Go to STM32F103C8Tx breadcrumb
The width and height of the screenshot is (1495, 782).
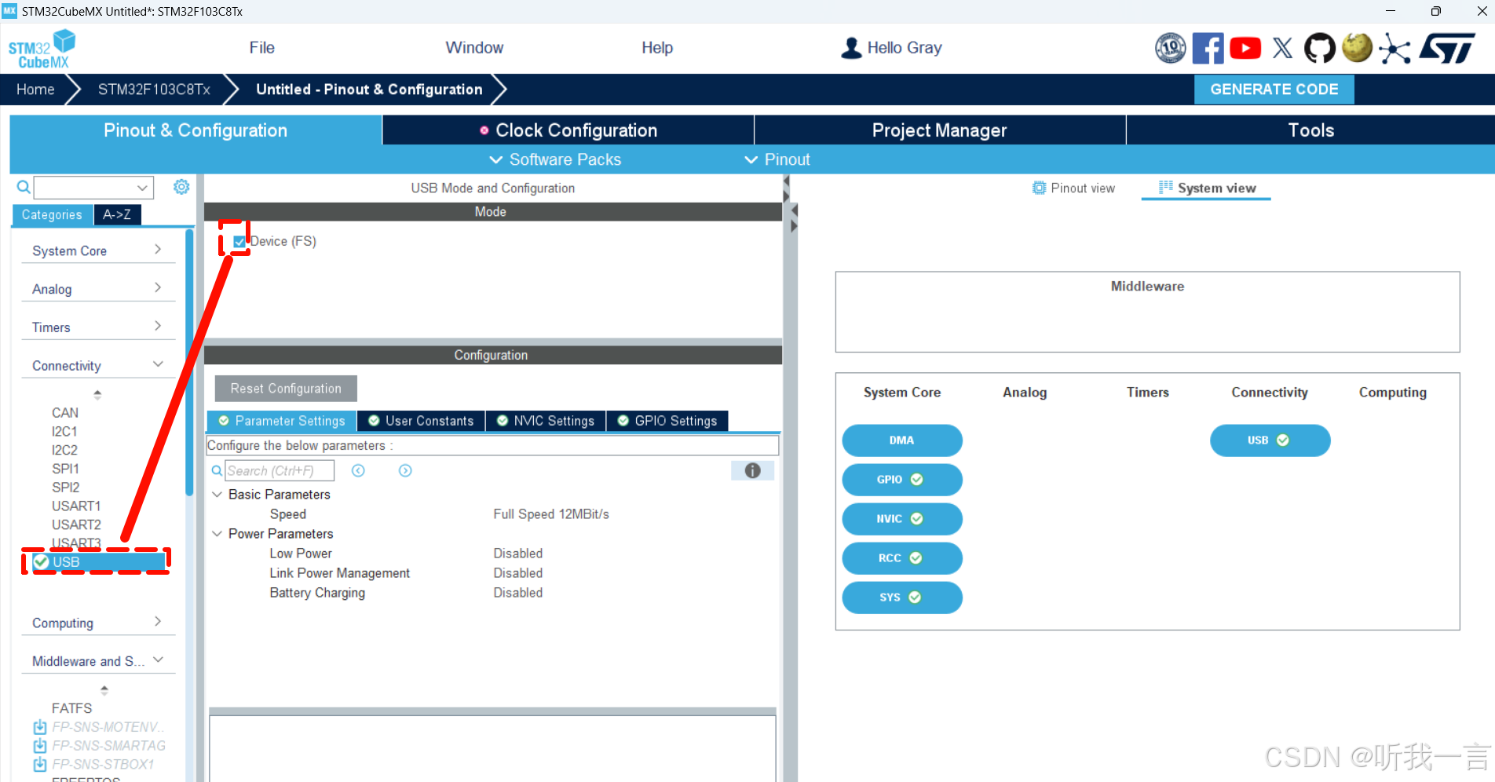coord(154,90)
